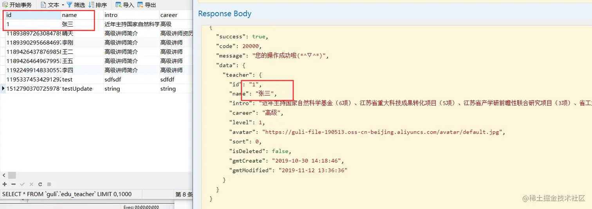Select the name cell test

coord(82,79)
